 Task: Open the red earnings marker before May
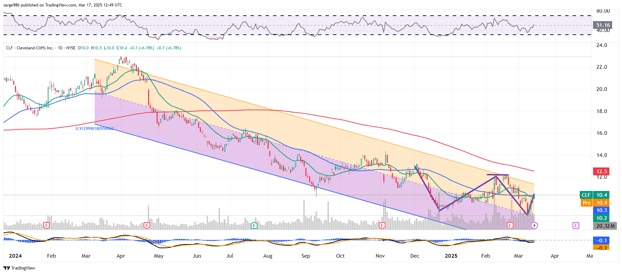[x=147, y=225]
